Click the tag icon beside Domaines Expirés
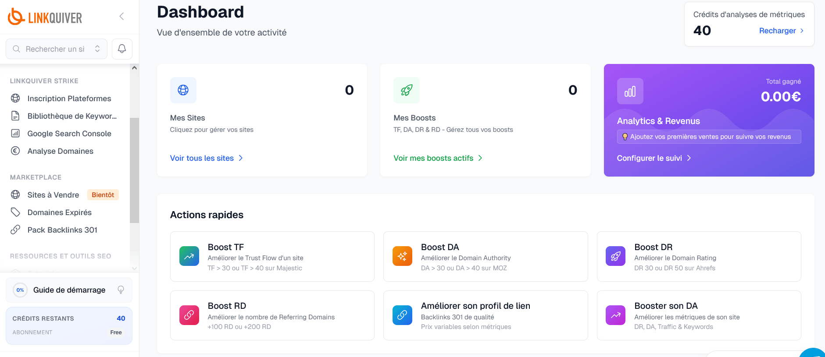 [x=15, y=212]
